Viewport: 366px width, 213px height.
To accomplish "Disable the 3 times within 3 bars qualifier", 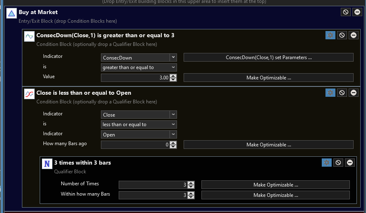I will 338,163.
